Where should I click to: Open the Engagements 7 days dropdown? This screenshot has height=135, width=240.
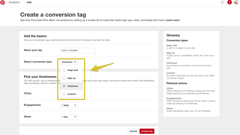[69, 105]
